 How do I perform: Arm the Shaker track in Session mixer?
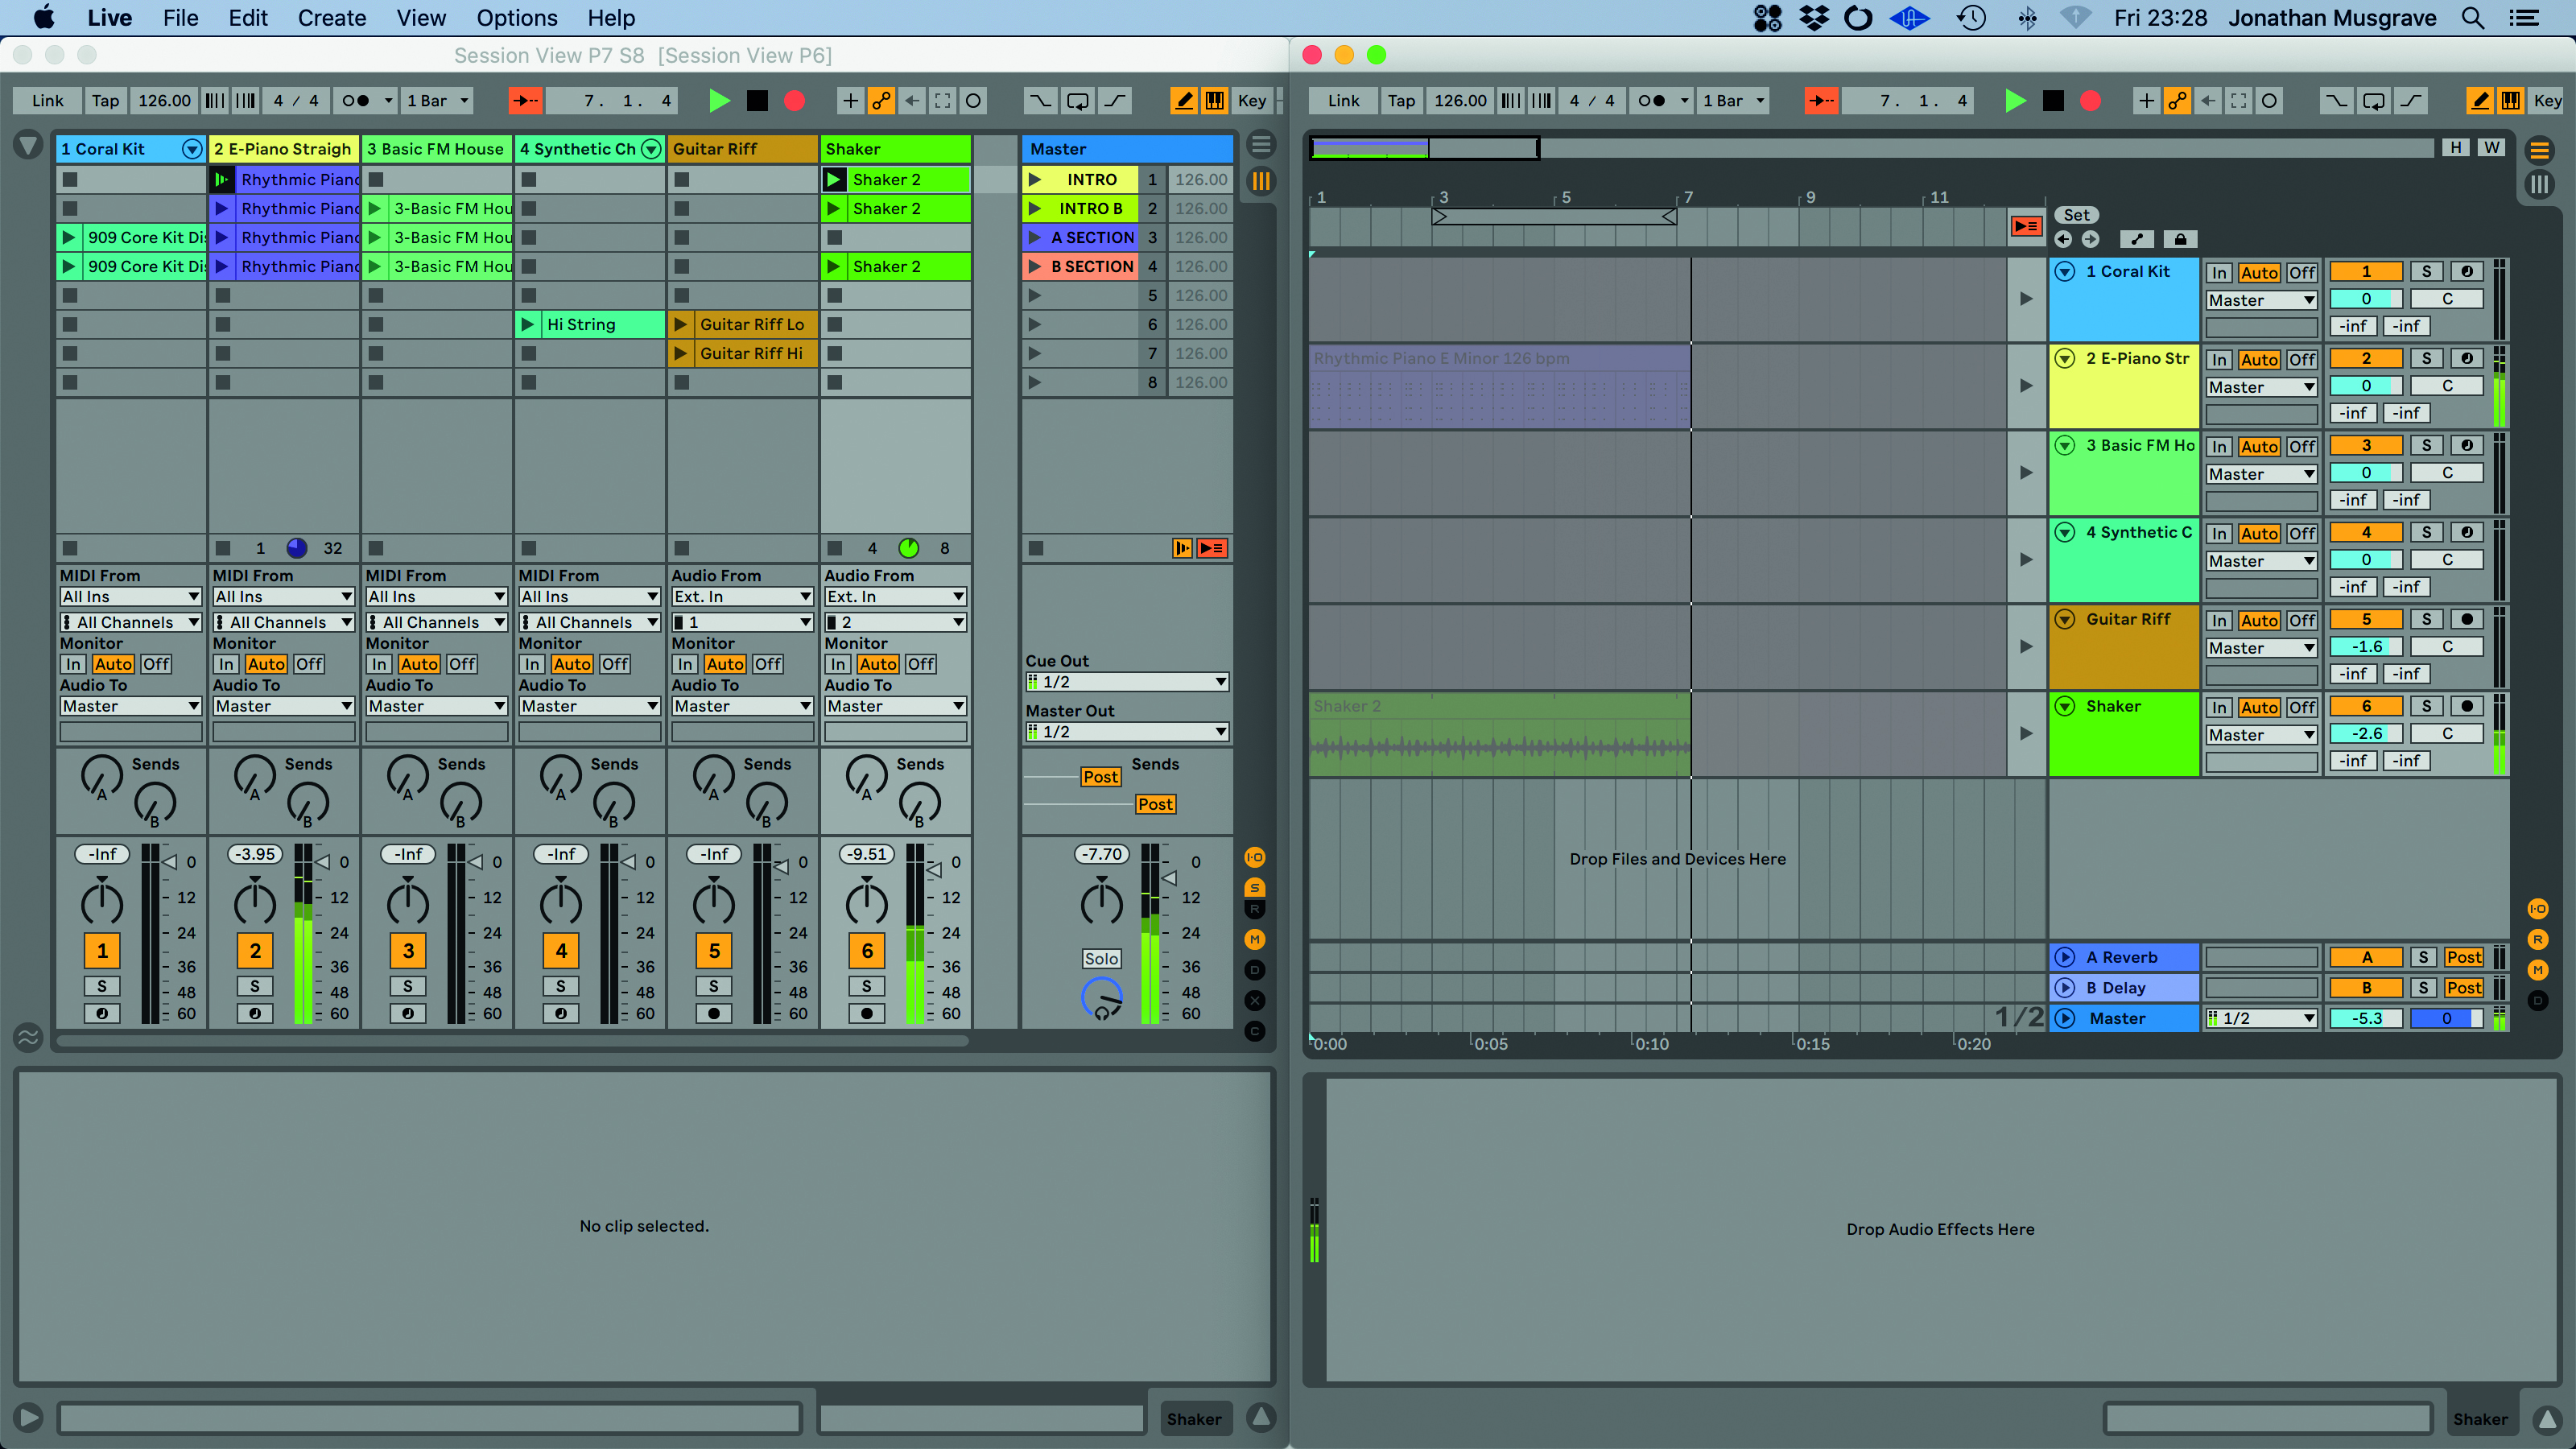867,1013
